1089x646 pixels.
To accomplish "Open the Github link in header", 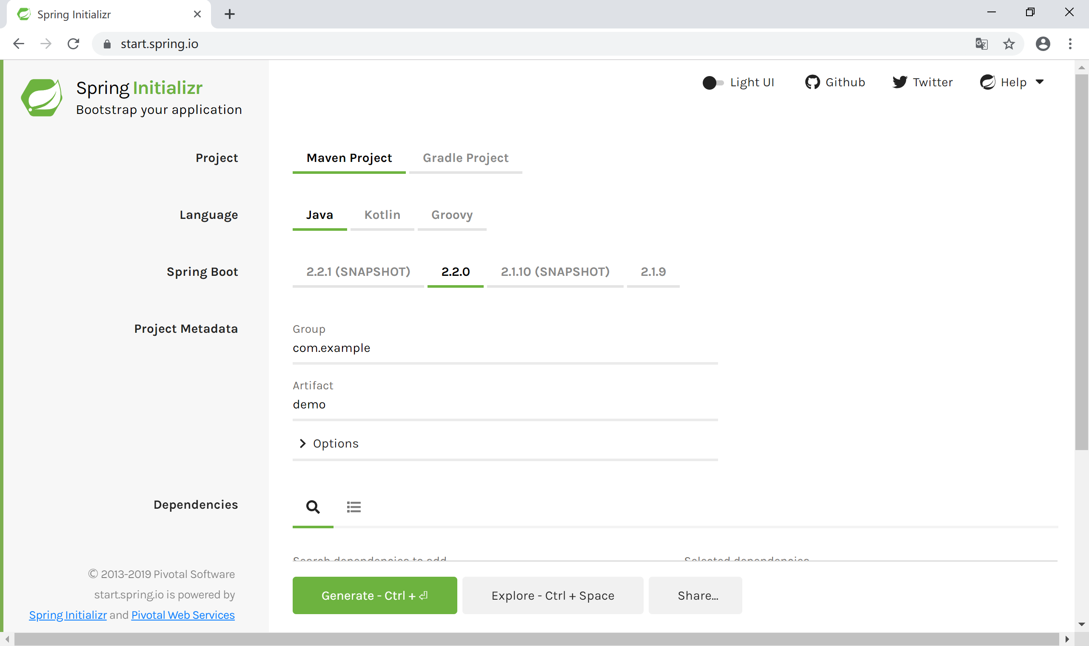I will click(835, 82).
